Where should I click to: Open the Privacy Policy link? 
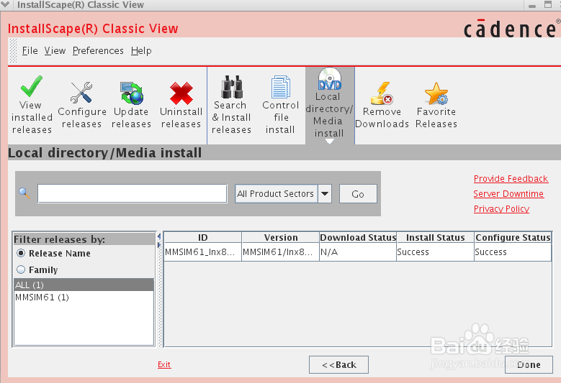tap(501, 208)
